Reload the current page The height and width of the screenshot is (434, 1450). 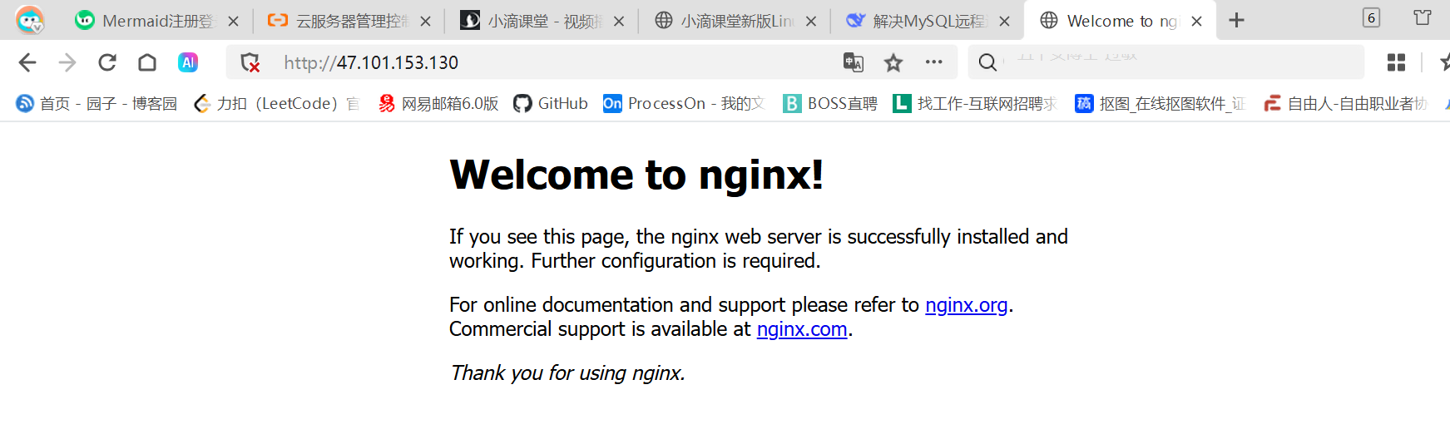[x=107, y=62]
